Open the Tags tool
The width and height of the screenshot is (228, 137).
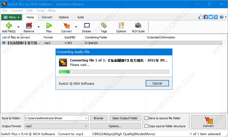(104, 26)
